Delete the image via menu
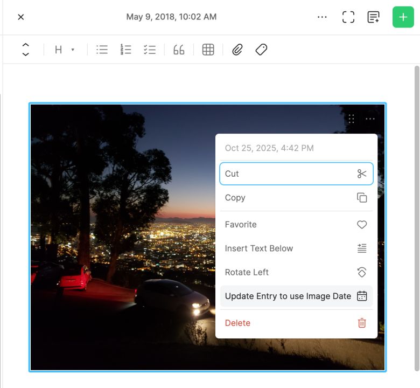 click(296, 323)
